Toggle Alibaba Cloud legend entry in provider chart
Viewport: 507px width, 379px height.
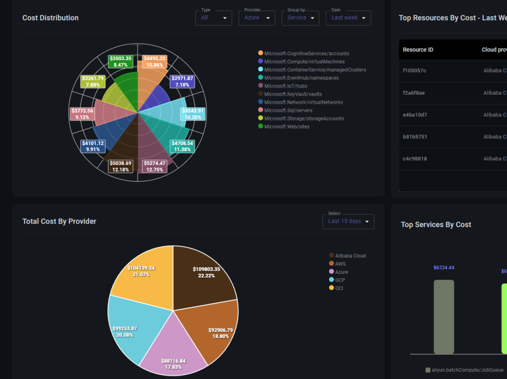(x=347, y=256)
